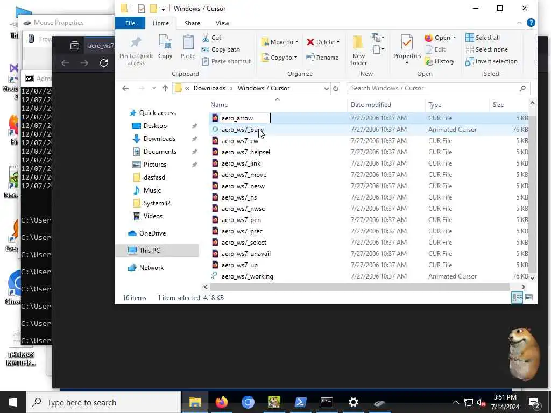Click the Paste ribbon icon
Image resolution: width=551 pixels, height=413 pixels.
pyautogui.click(x=188, y=47)
